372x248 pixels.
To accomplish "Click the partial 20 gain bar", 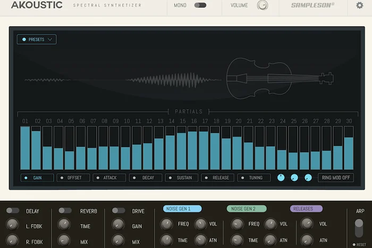I will (237, 148).
